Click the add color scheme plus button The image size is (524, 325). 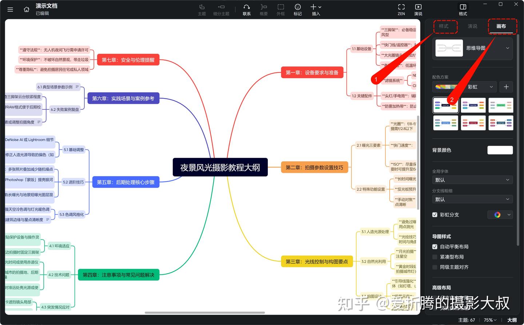click(506, 87)
